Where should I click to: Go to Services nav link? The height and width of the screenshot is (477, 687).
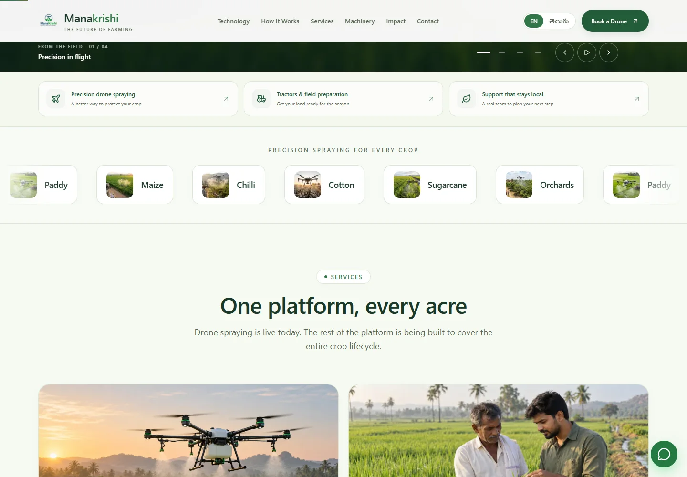click(322, 21)
